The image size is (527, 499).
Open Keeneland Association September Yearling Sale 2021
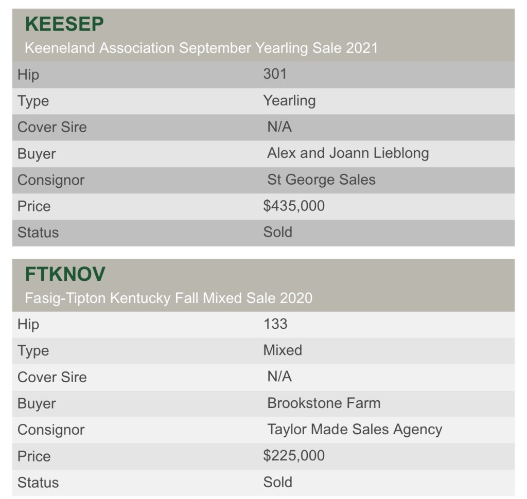pos(201,48)
